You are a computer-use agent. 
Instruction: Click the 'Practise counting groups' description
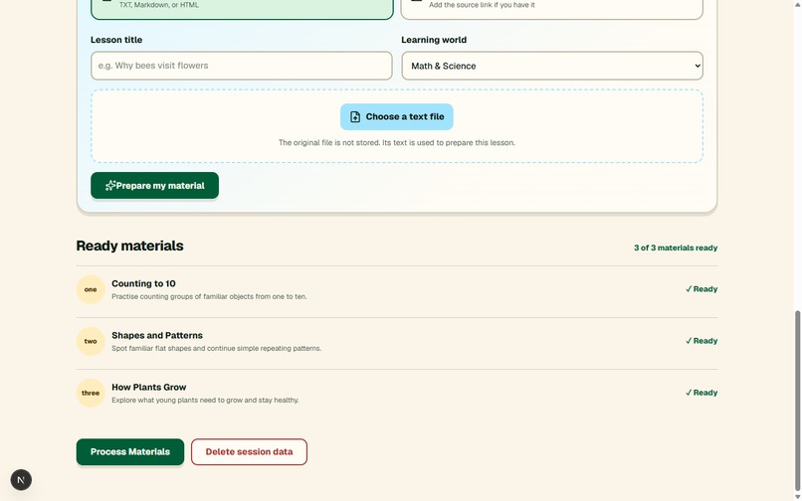(209, 296)
